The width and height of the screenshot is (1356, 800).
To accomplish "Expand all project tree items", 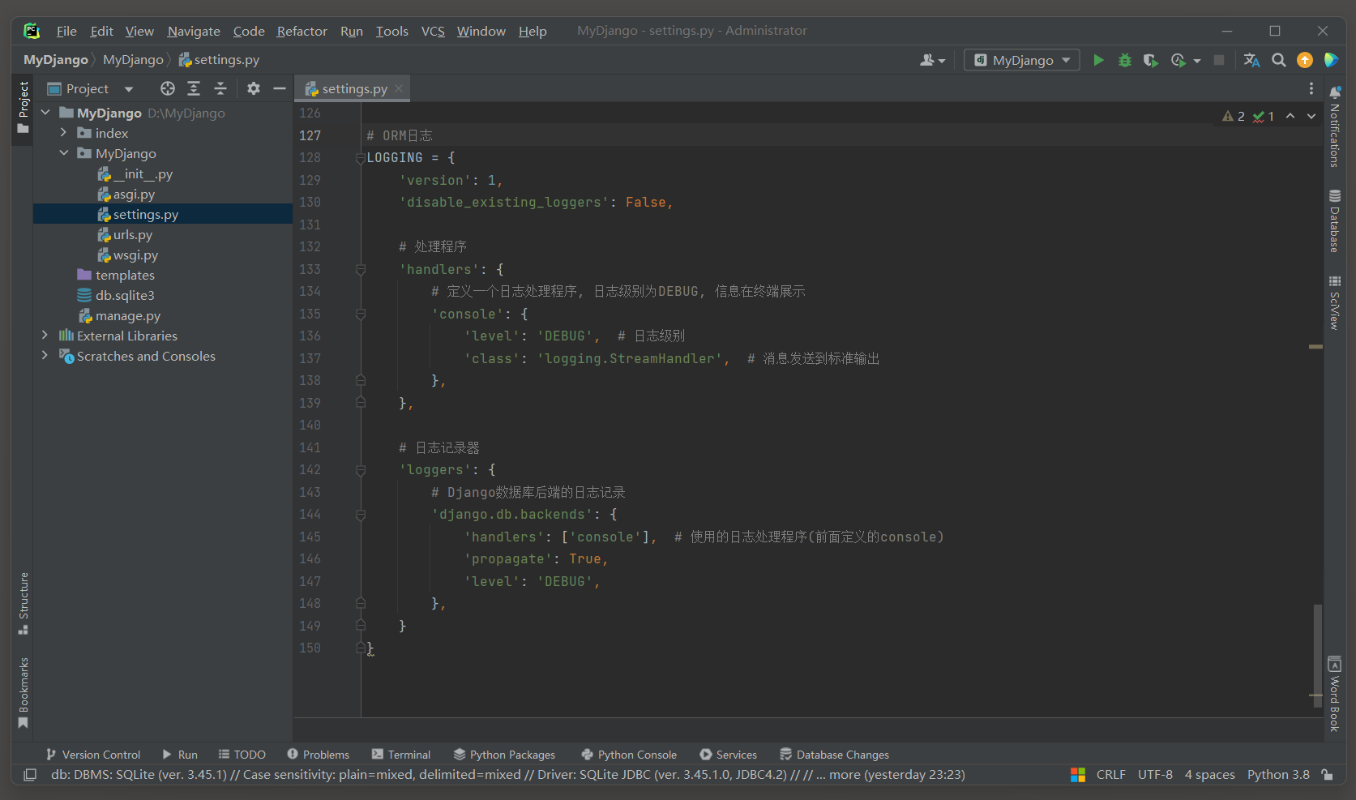I will 194,88.
